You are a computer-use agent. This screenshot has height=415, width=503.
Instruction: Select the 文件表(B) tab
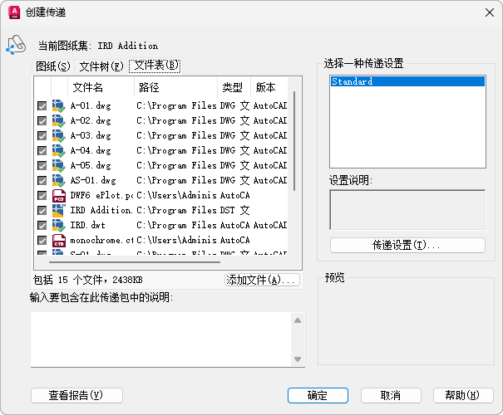155,66
